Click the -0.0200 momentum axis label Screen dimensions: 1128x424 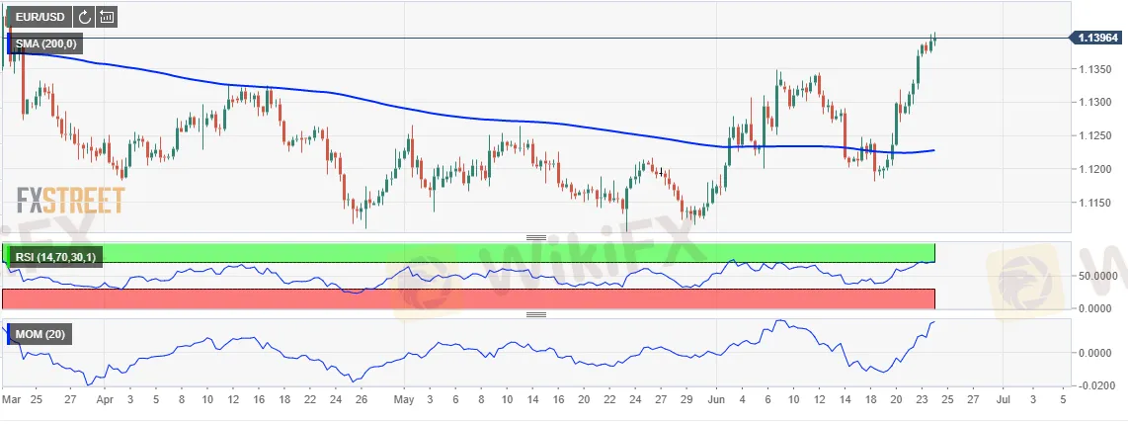coord(1098,385)
